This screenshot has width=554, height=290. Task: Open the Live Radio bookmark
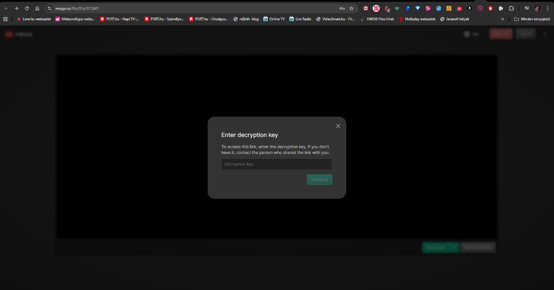(x=300, y=19)
